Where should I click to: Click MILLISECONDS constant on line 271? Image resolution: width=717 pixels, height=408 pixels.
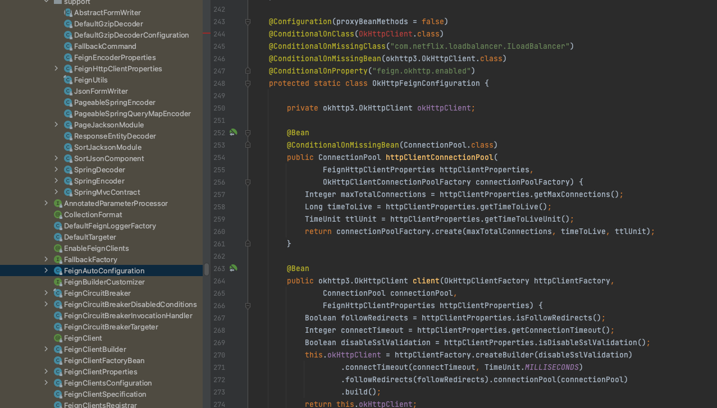[552, 367]
